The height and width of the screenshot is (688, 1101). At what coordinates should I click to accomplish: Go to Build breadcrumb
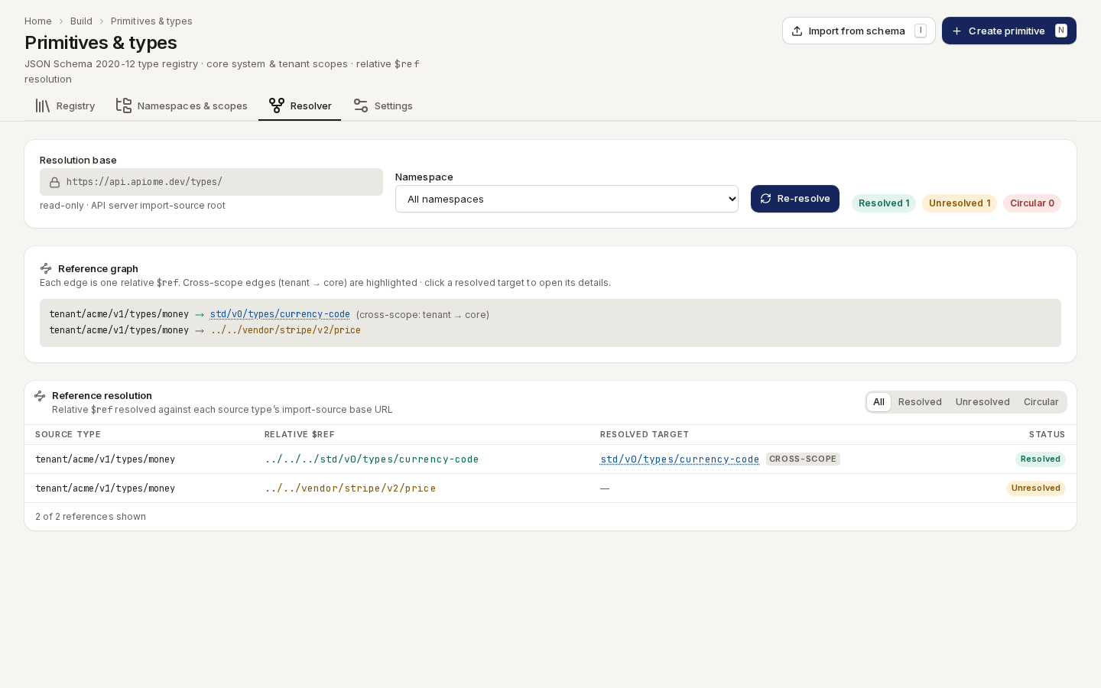coord(81,21)
